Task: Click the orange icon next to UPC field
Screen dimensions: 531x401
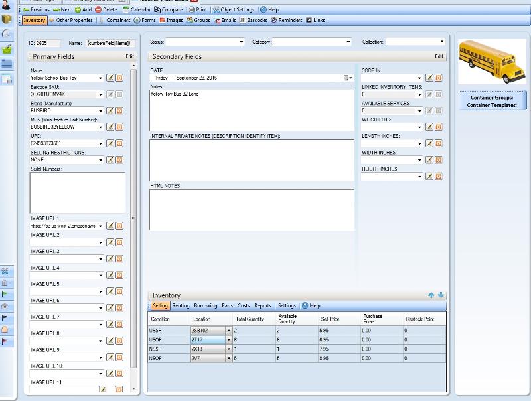Action: coord(119,143)
